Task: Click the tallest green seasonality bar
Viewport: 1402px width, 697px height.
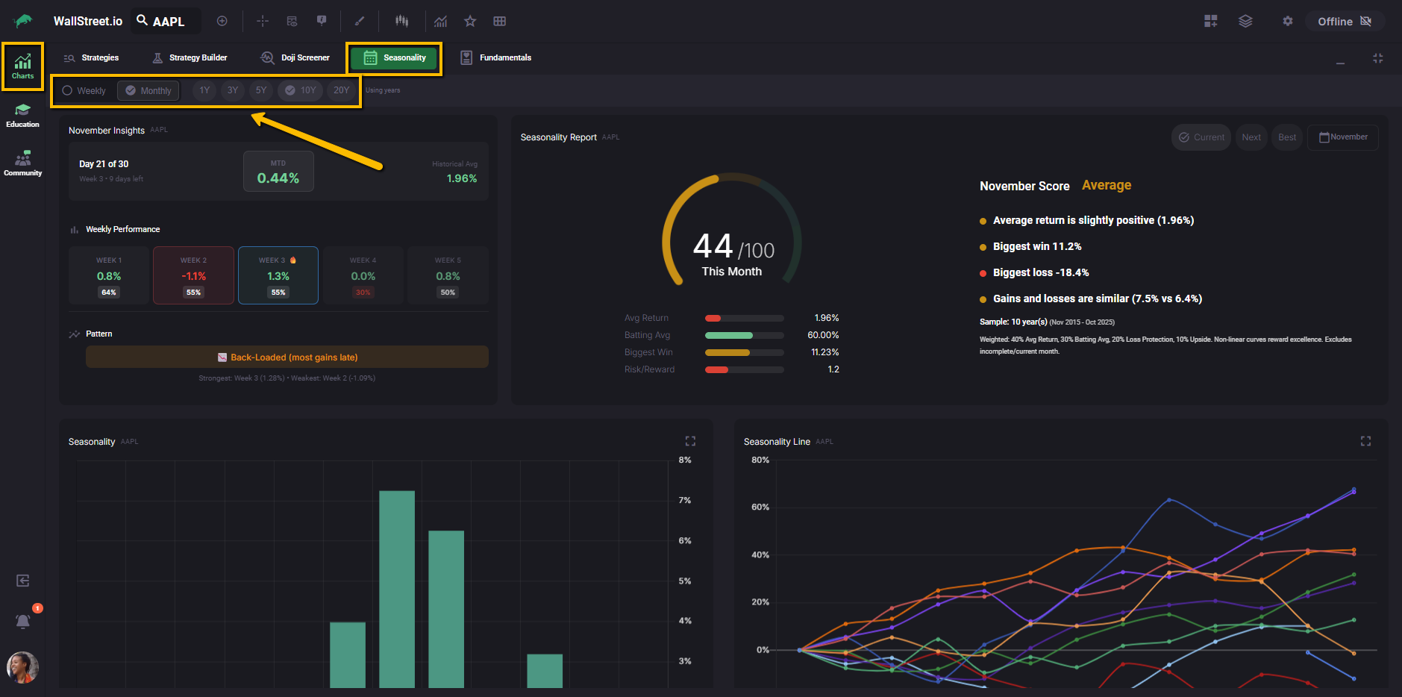Action: coord(396,588)
